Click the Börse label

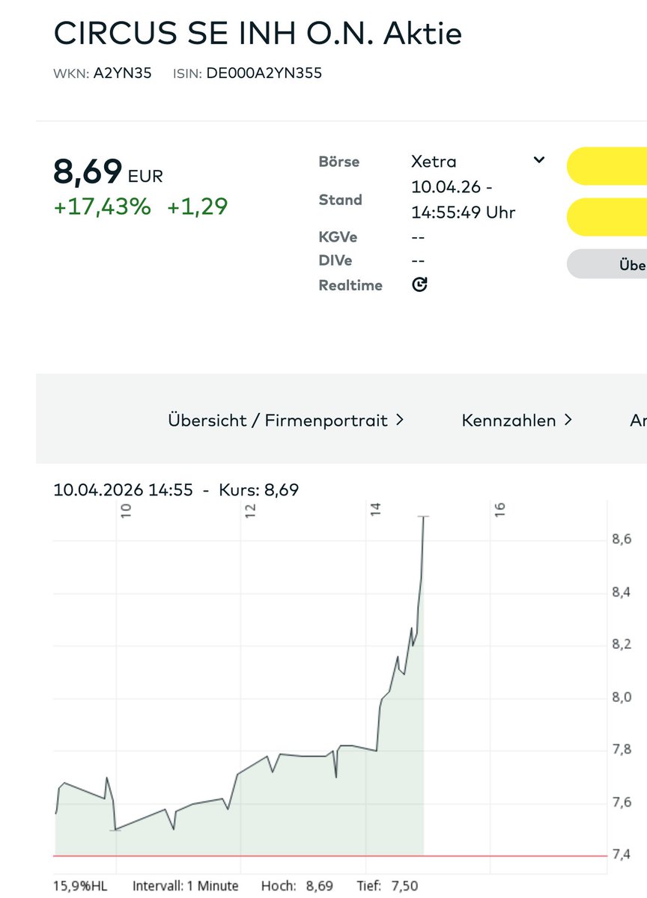pyautogui.click(x=338, y=162)
